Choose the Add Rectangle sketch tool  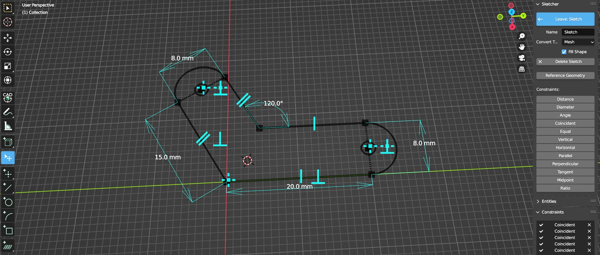(x=7, y=231)
